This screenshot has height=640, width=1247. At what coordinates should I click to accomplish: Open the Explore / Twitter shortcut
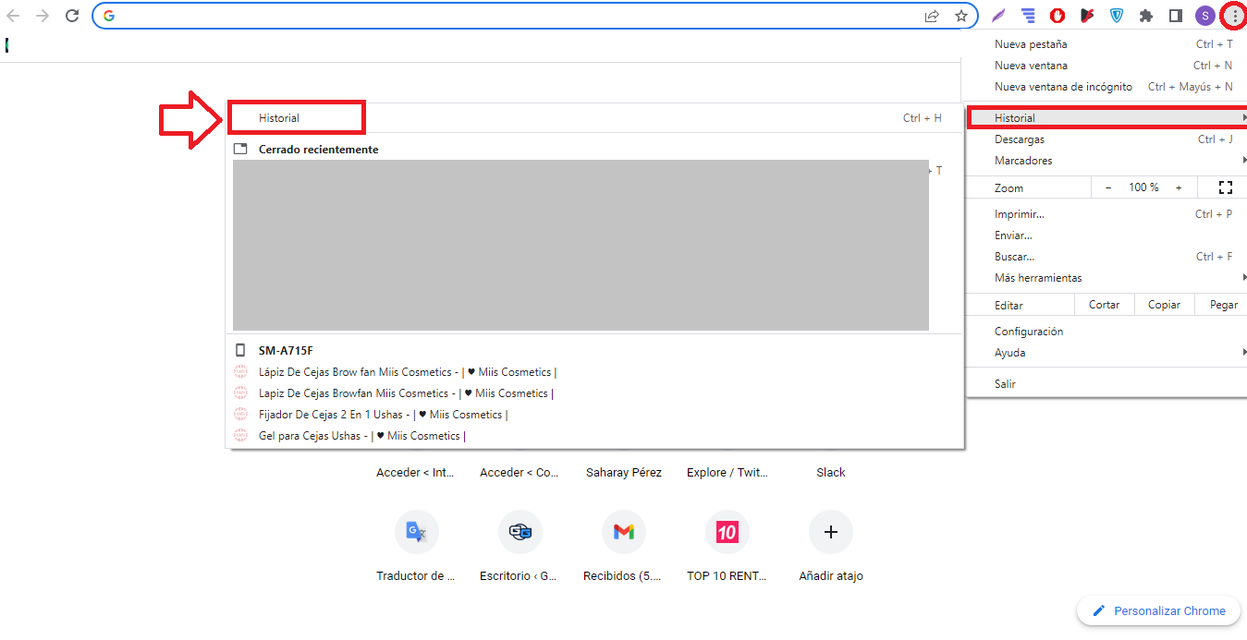coord(727,472)
